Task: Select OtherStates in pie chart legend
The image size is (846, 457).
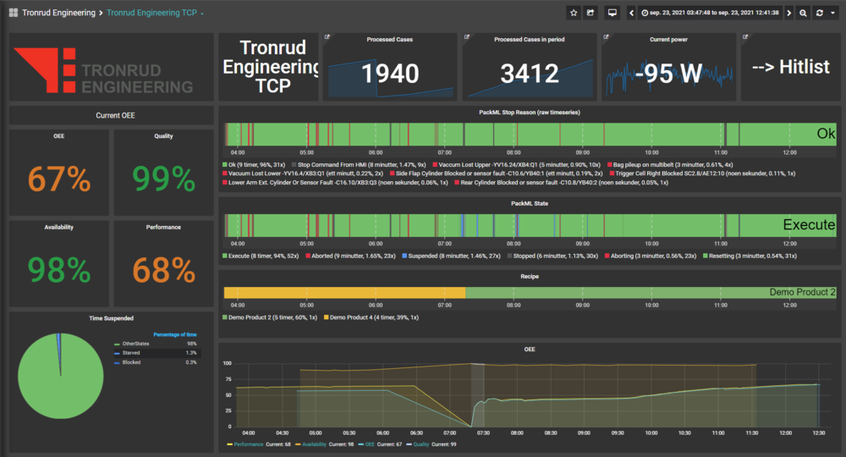Action: click(x=135, y=344)
